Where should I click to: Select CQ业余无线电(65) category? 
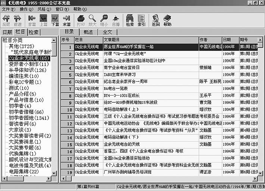click(x=29, y=58)
